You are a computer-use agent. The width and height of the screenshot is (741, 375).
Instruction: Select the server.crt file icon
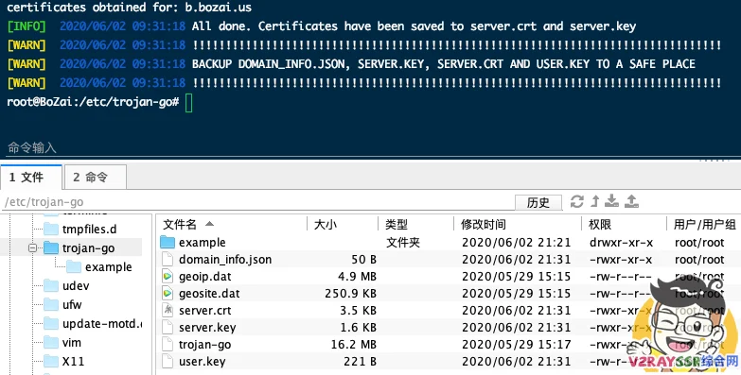coord(168,311)
